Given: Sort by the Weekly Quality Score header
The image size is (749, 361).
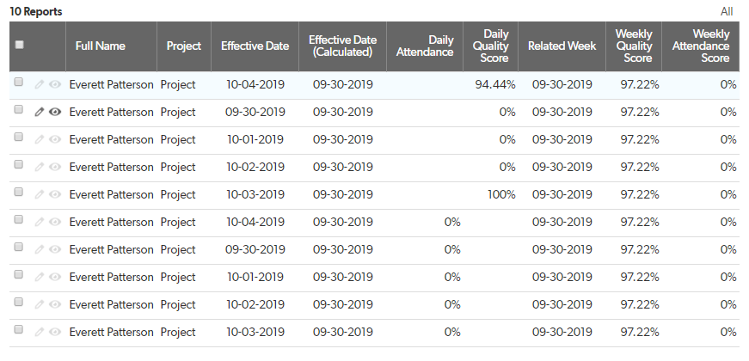Looking at the screenshot, I should coord(633,46).
